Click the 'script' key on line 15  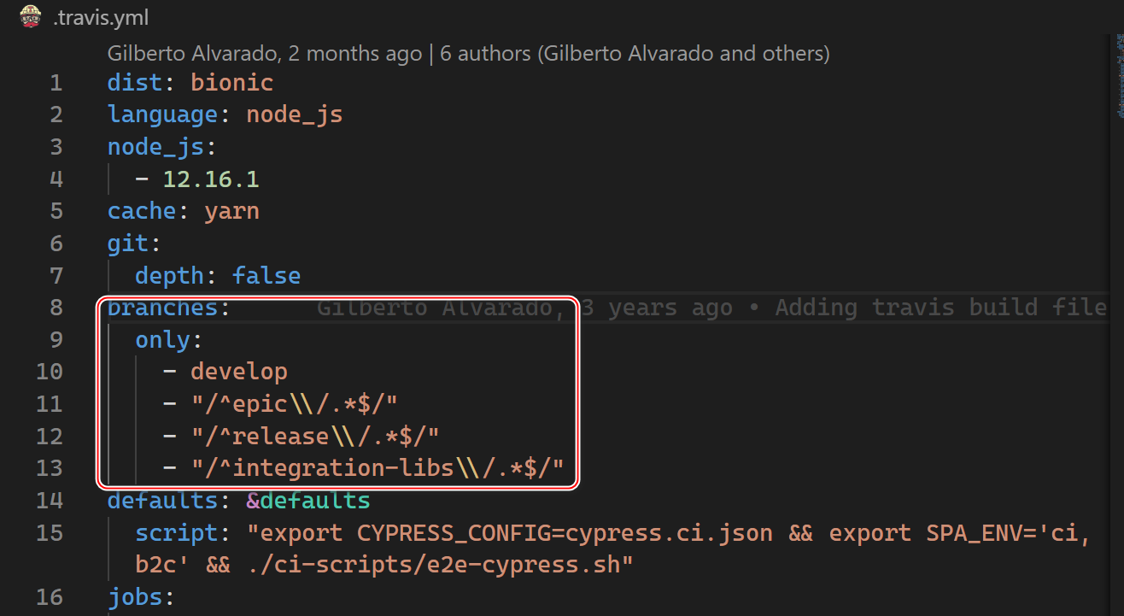177,533
